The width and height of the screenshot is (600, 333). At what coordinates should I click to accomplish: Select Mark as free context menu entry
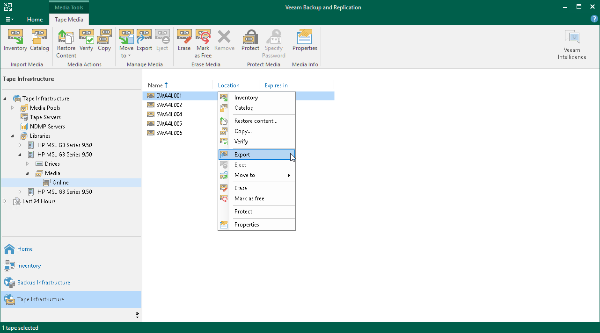click(x=257, y=198)
